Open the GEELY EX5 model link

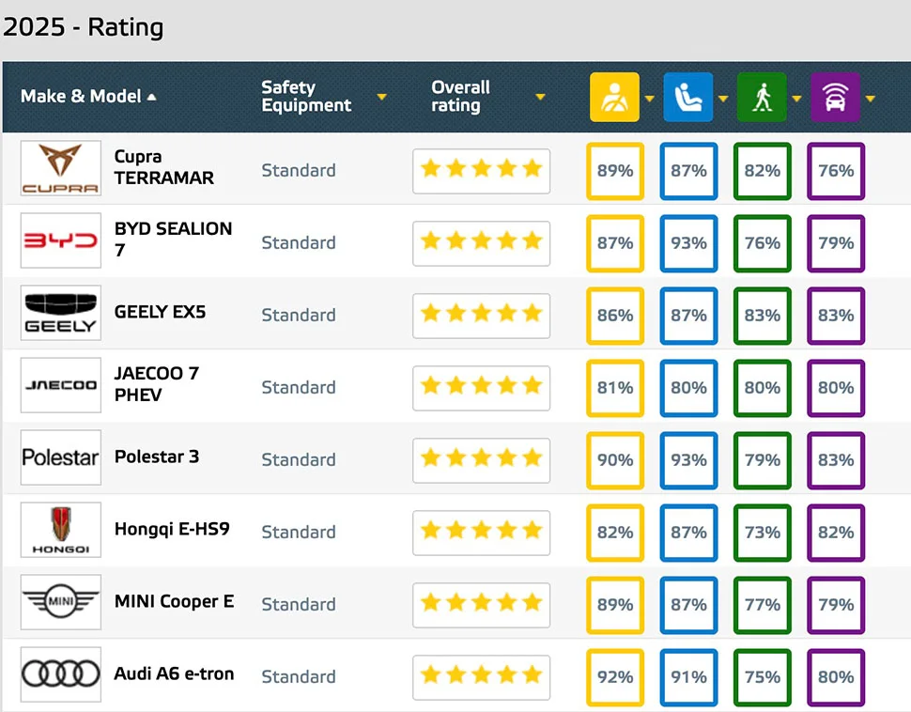coord(160,312)
